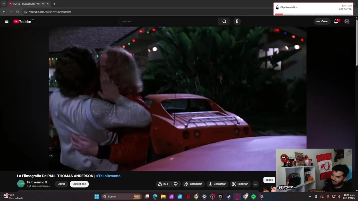Viewport: 358px width, 201px height.
Task: Open OBS Studio from taskbar
Action: (212, 197)
